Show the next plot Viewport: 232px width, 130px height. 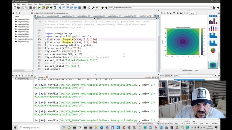click(181, 13)
